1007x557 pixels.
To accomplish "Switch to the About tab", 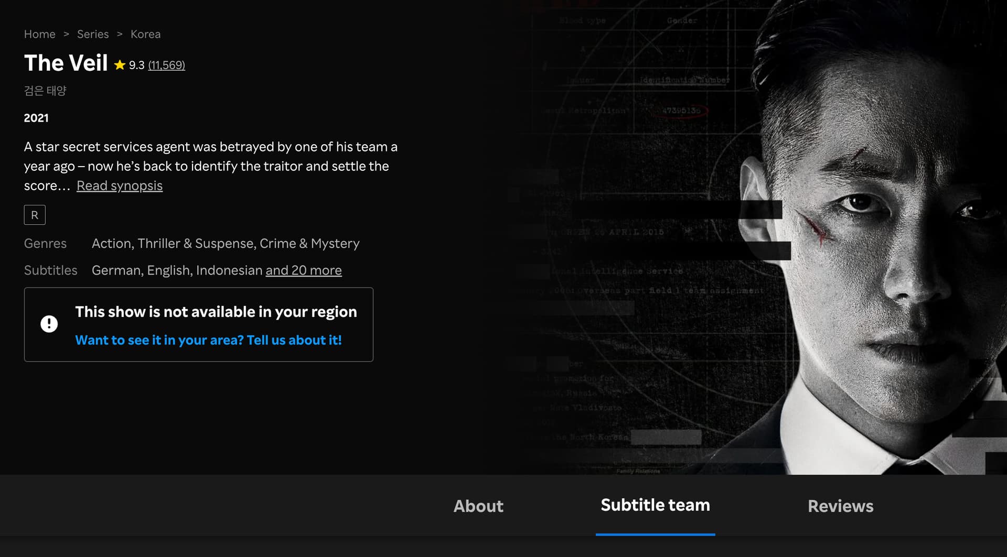I will point(478,506).
